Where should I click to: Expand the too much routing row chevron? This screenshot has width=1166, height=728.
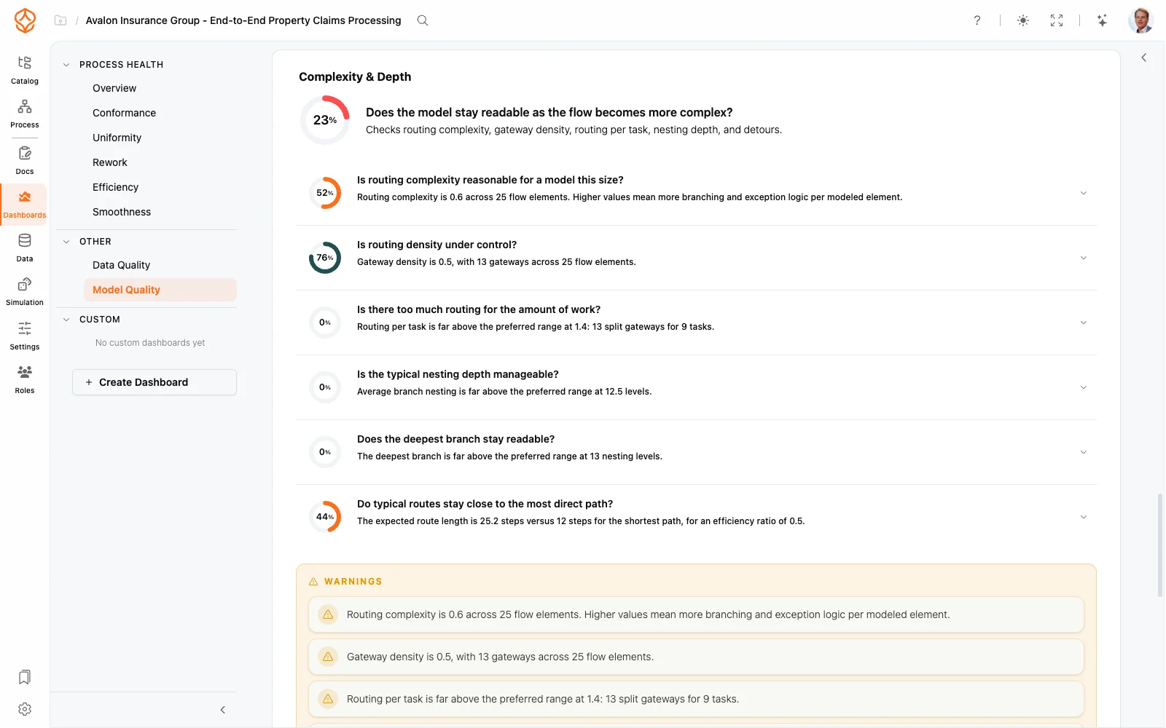coord(1084,323)
